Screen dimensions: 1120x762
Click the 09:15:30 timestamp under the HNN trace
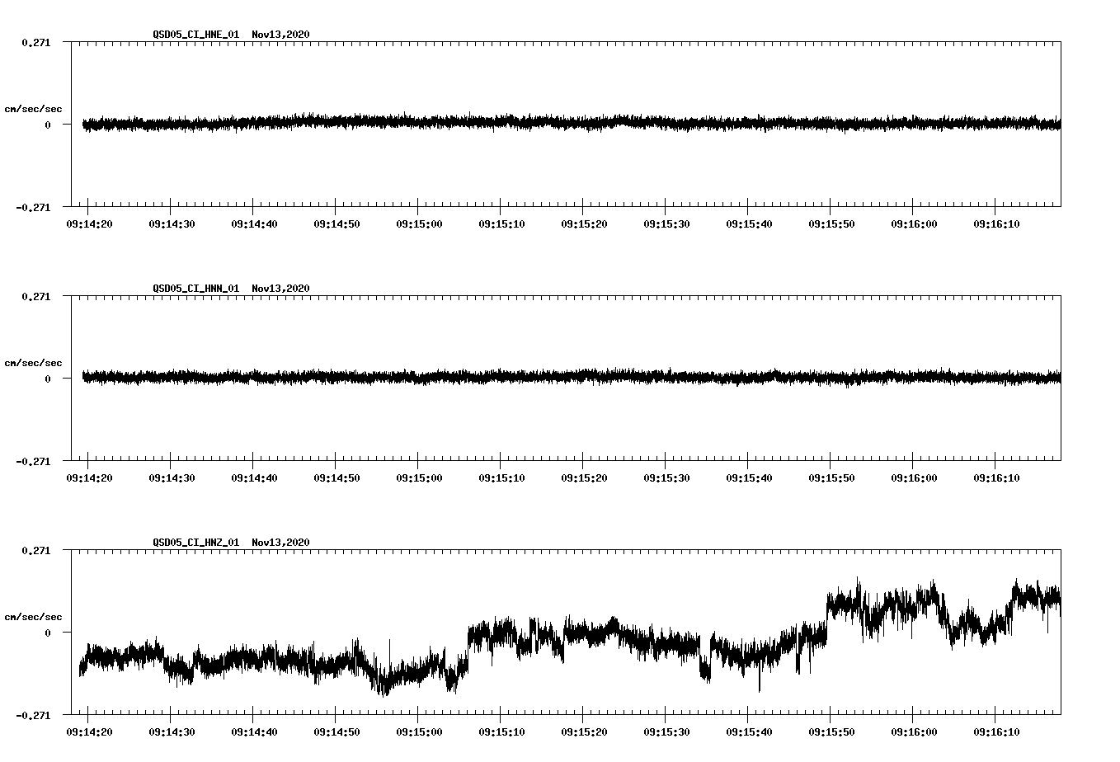pyautogui.click(x=667, y=477)
